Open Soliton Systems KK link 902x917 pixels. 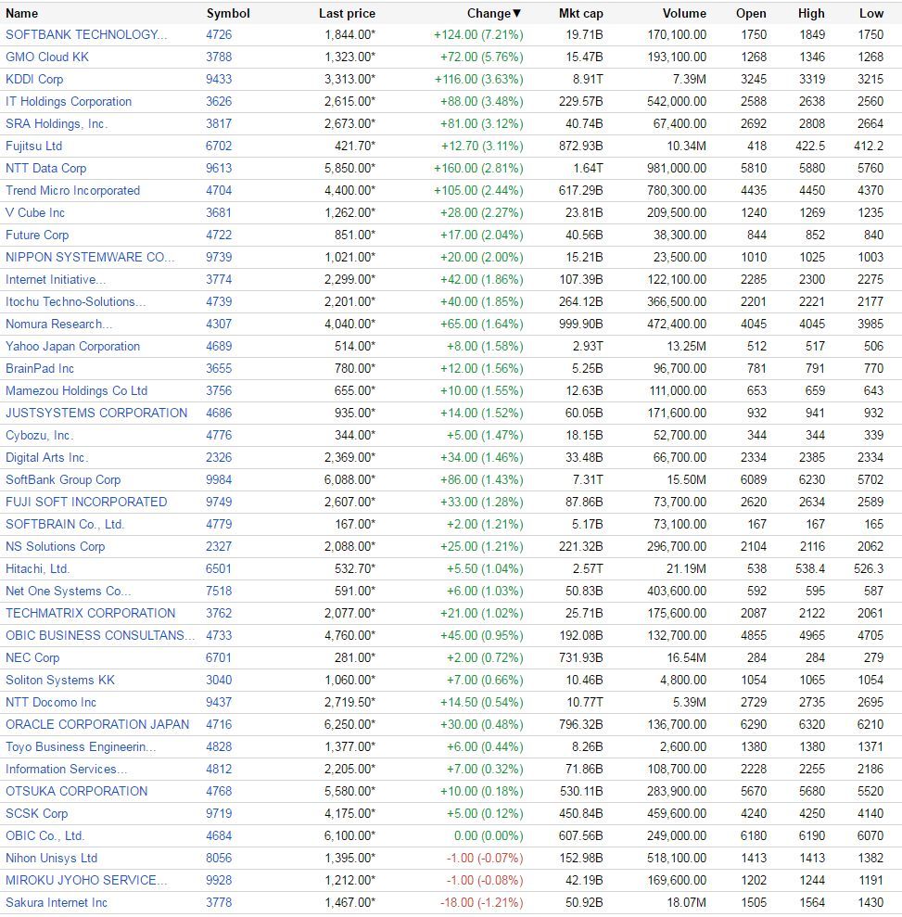tap(60, 679)
